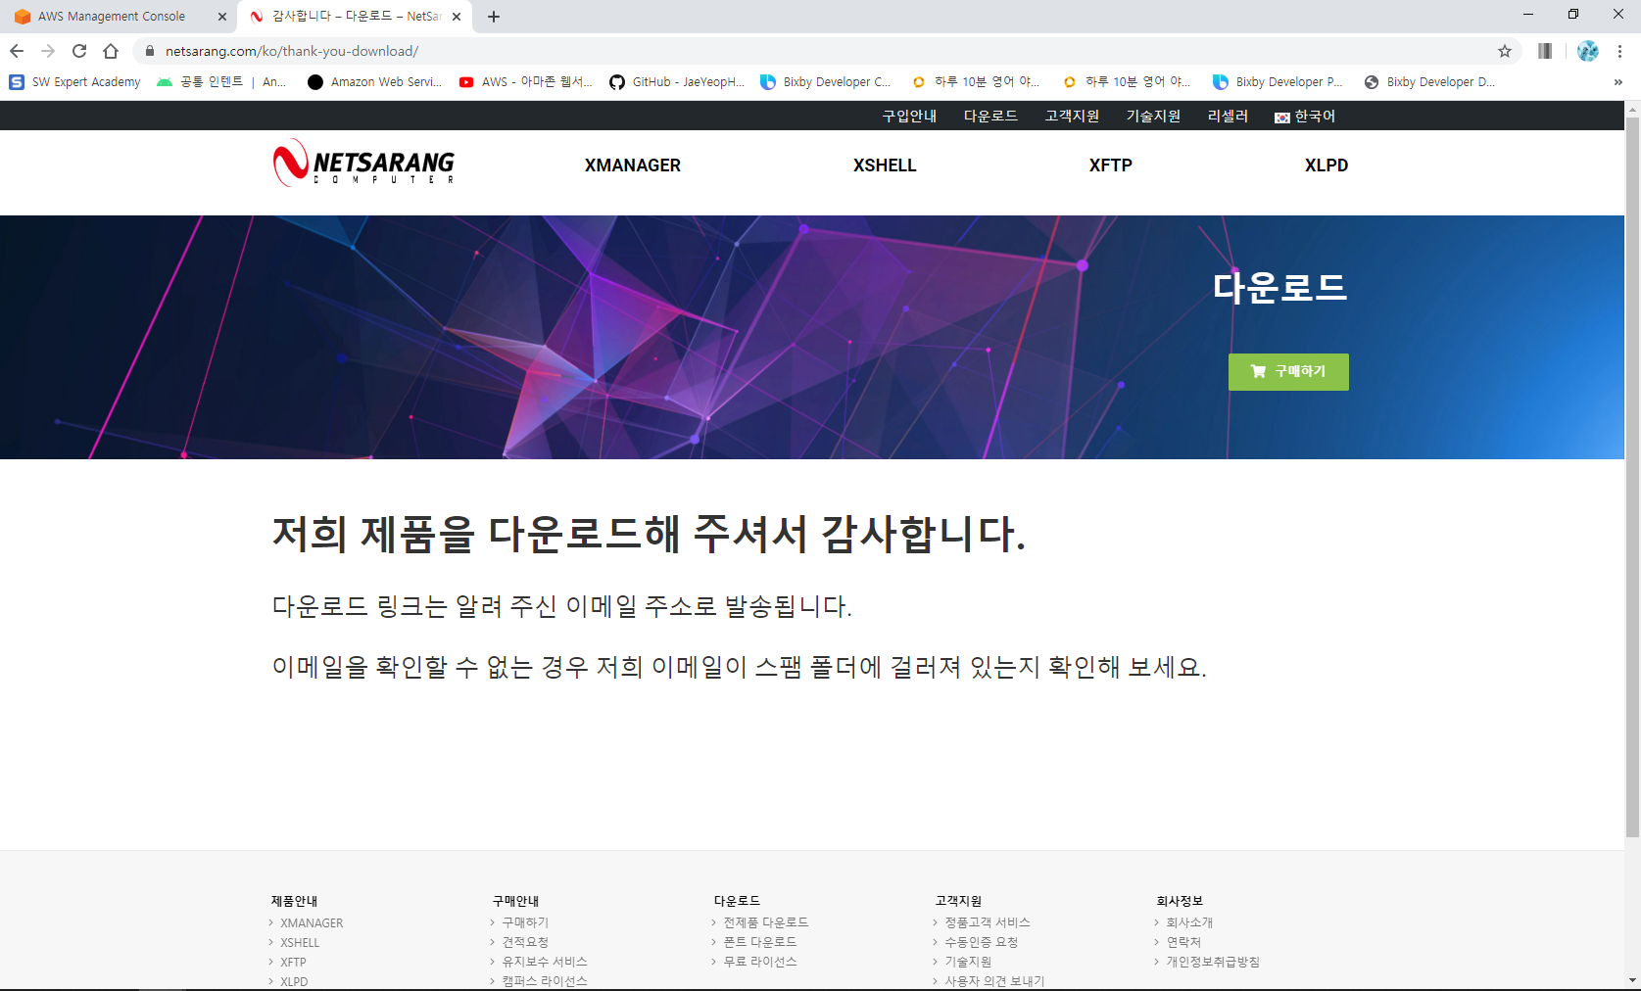
Task: Open footer 폰트 다운로드 link
Action: 760,942
